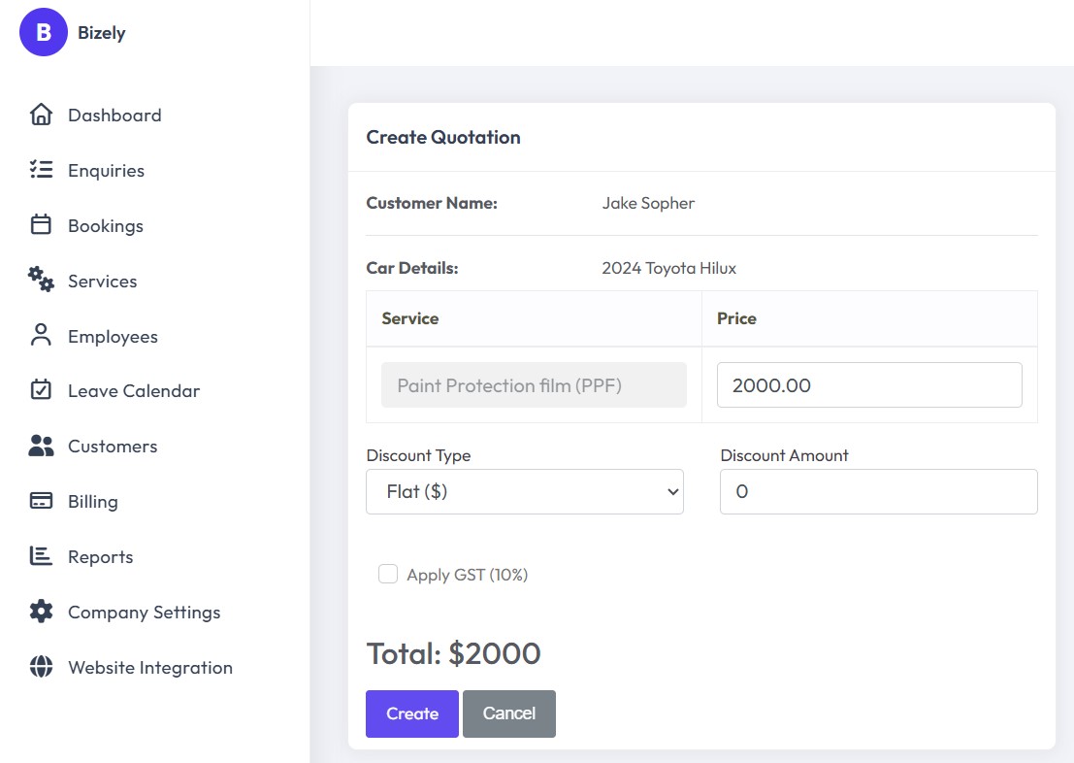This screenshot has width=1074, height=763.
Task: Go to Enquiries in sidebar
Action: click(106, 171)
